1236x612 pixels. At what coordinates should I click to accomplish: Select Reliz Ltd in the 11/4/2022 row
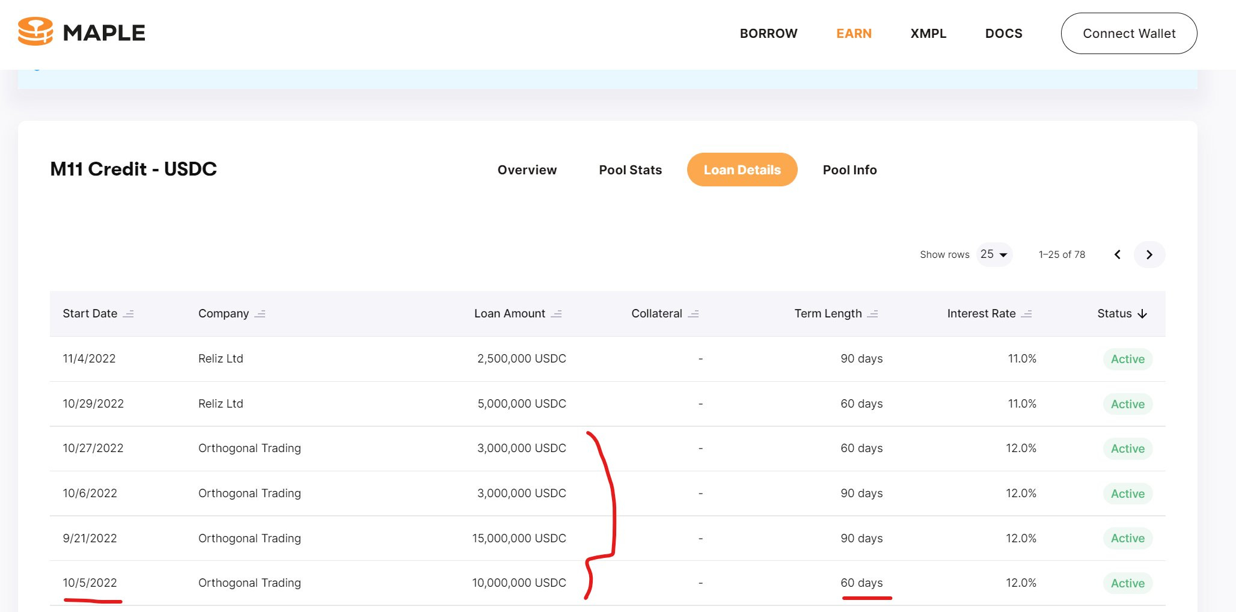point(221,358)
